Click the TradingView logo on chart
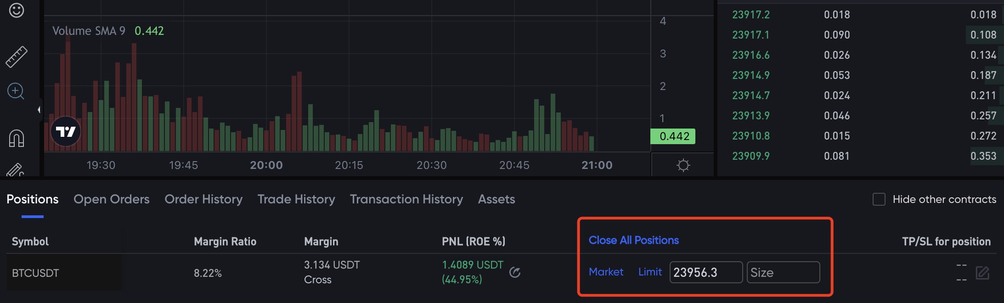Screen dimensions: 1004x303 tap(66, 132)
